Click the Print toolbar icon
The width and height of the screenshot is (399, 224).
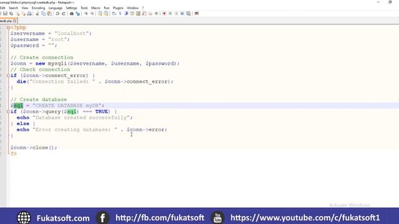tap(29, 14)
